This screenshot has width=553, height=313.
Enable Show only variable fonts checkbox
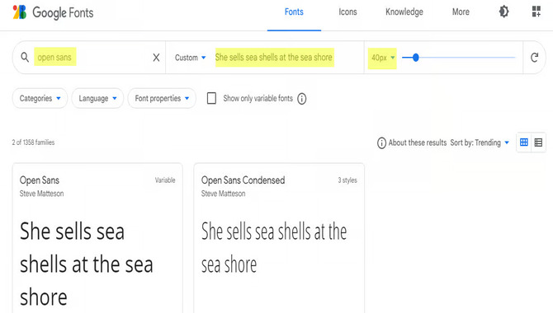point(211,98)
